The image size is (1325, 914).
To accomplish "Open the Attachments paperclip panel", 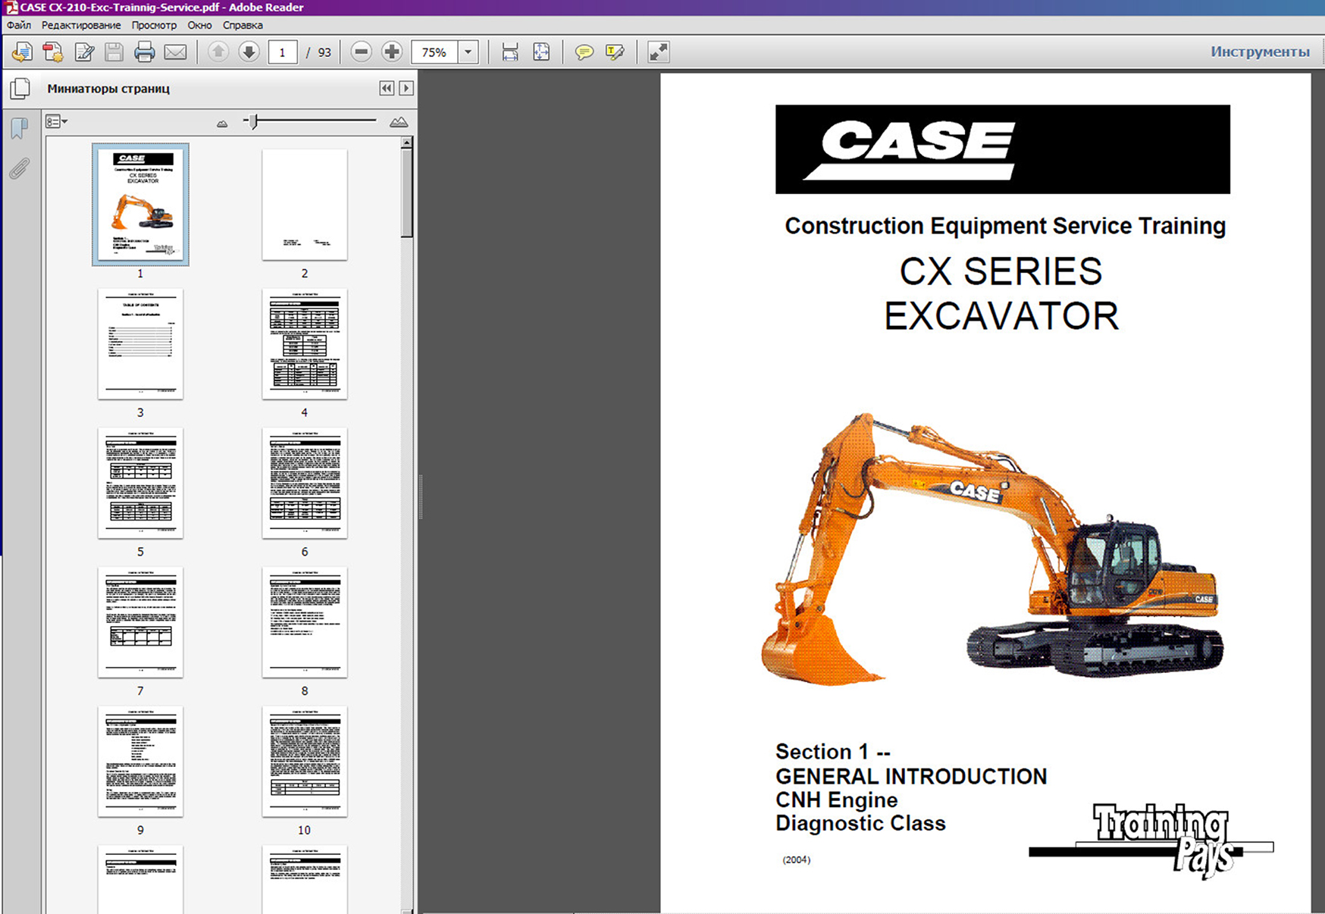I will pyautogui.click(x=20, y=168).
